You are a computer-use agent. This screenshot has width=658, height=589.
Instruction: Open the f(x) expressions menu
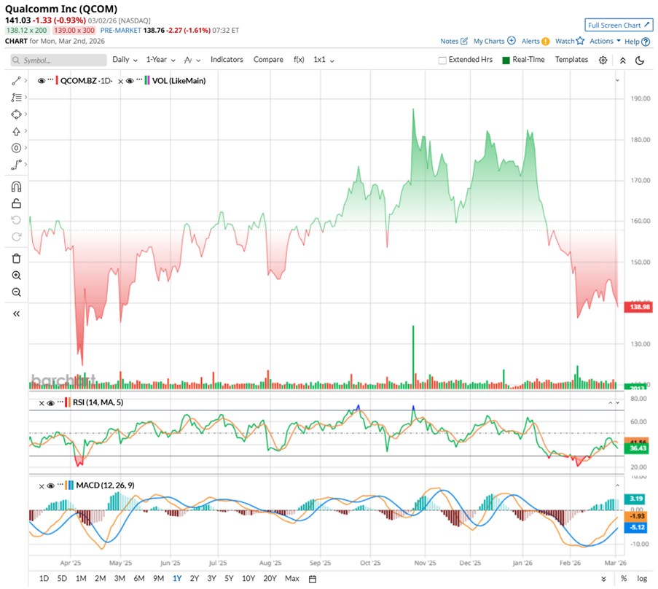pos(299,60)
